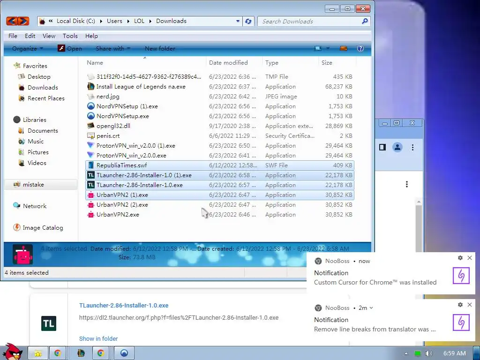This screenshot has height=360, width=480.
Task: Click the volume speaker tray icon
Action: click(x=428, y=353)
